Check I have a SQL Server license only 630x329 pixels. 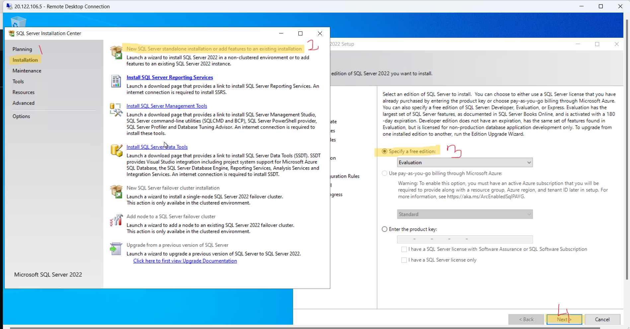404,260
